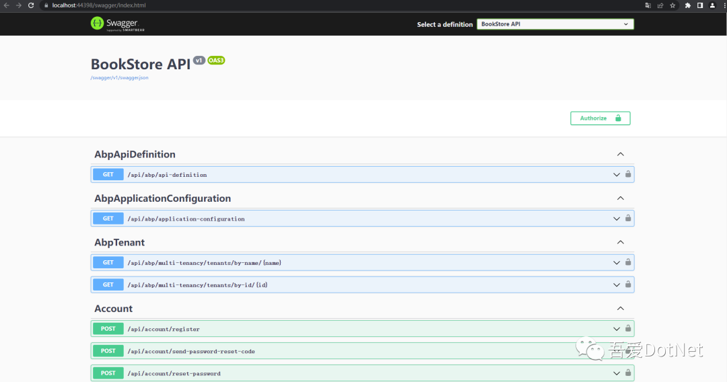Click the GET badge for tenants by-name
Image resolution: width=727 pixels, height=382 pixels.
108,262
